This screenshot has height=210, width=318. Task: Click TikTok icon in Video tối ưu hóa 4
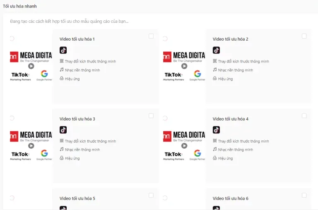pos(216,130)
